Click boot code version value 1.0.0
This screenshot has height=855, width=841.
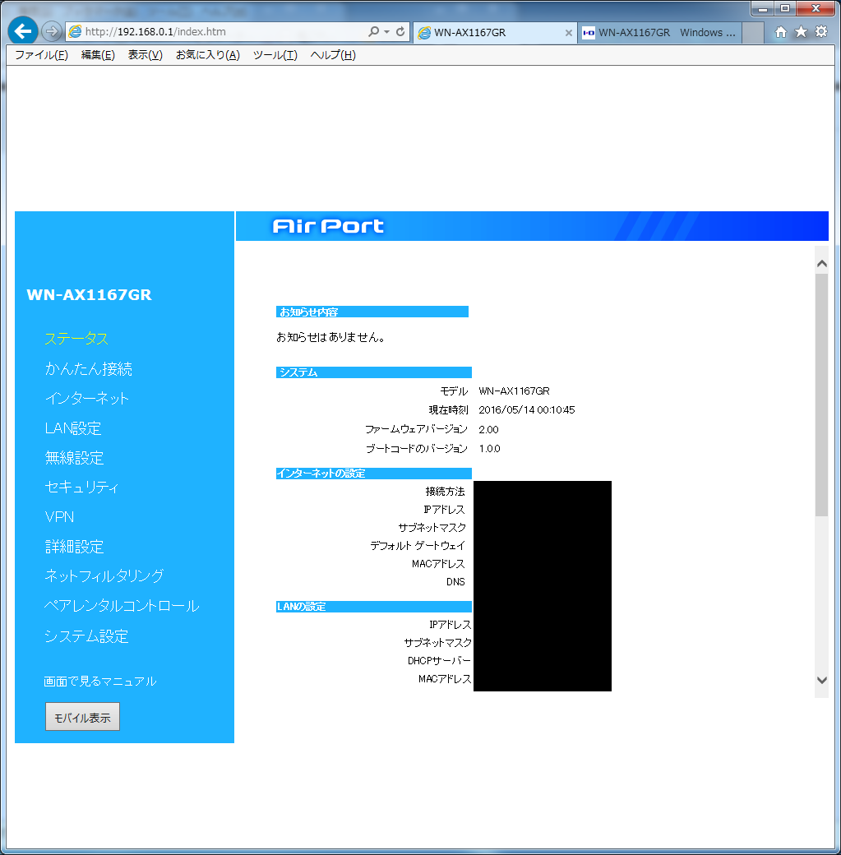click(x=489, y=449)
